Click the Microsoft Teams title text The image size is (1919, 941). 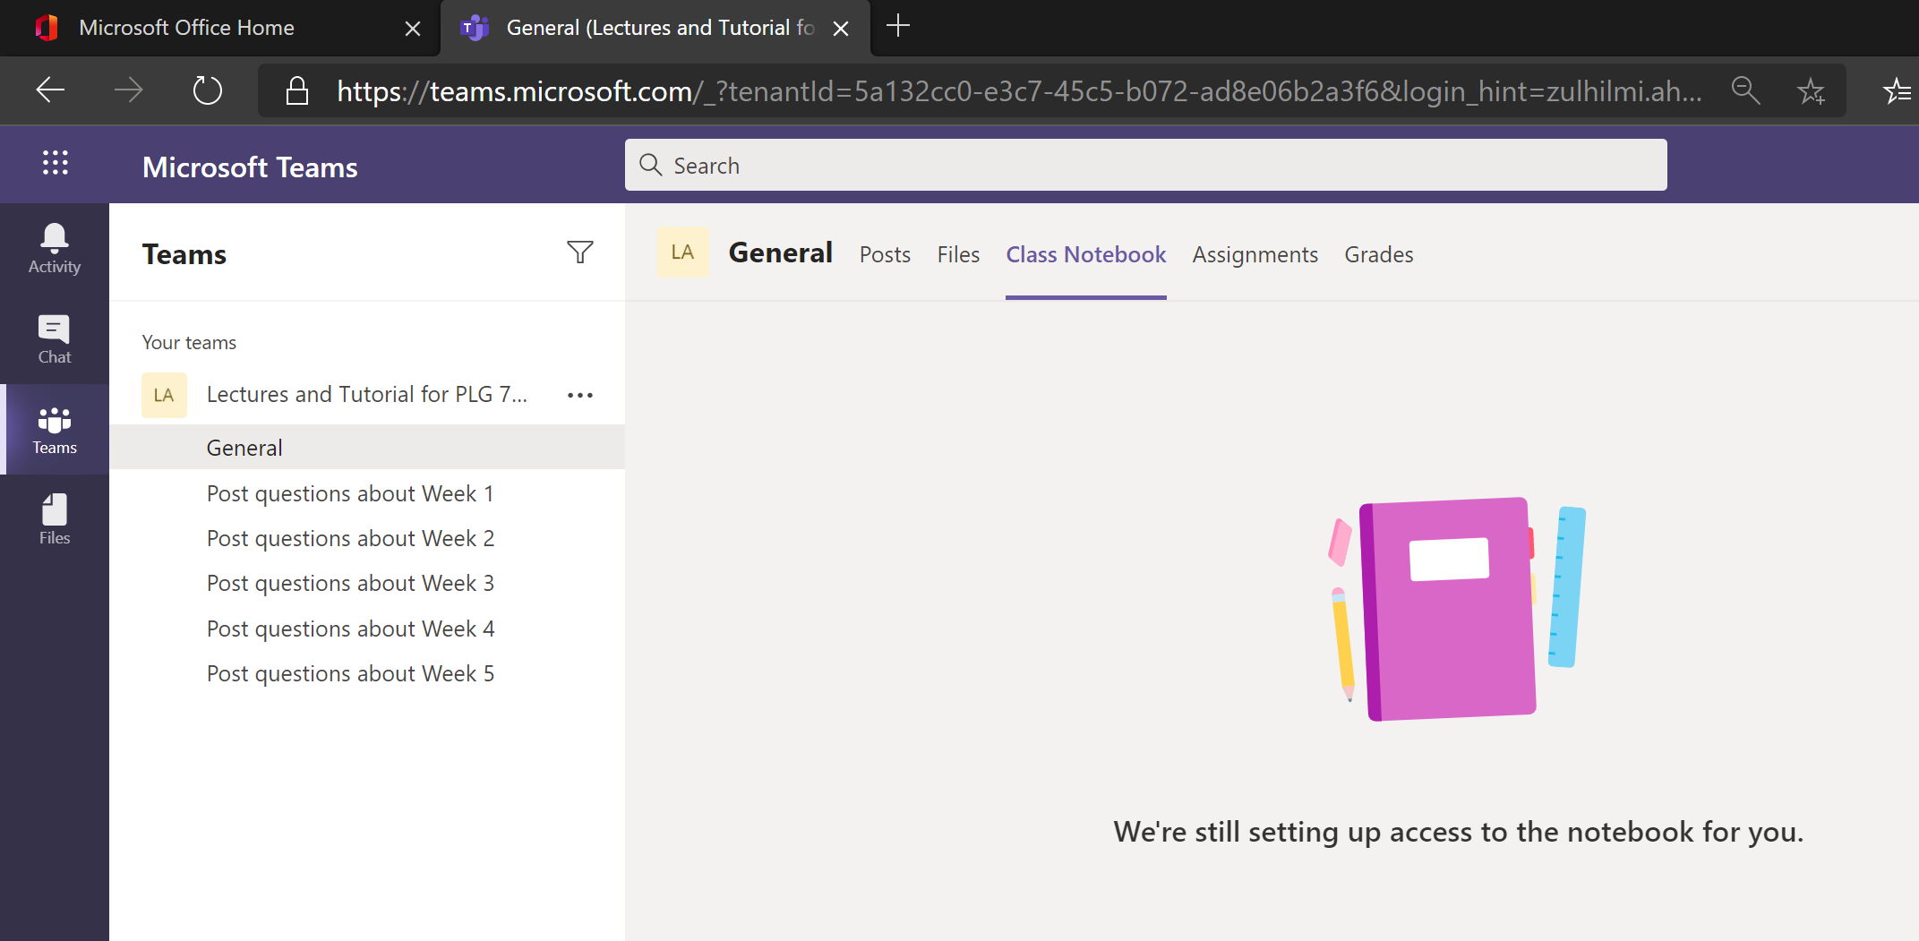tap(250, 167)
